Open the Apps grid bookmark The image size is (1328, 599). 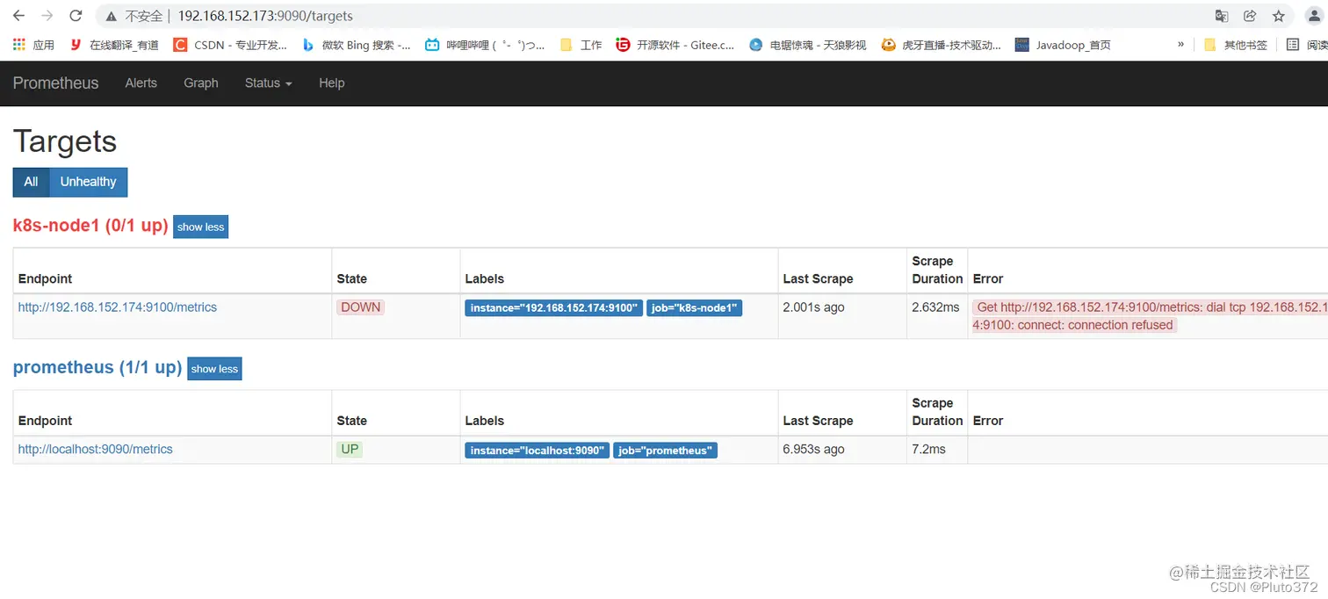click(x=33, y=45)
